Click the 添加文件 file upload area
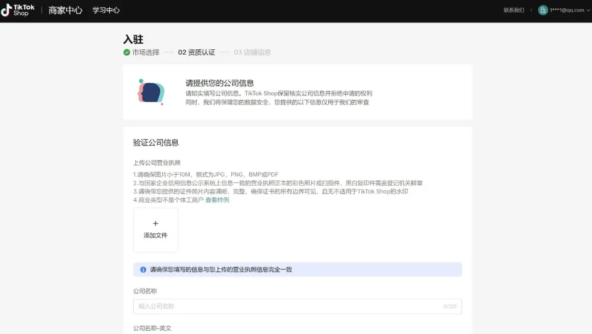Screen dimensions: 592x334 coord(155,231)
